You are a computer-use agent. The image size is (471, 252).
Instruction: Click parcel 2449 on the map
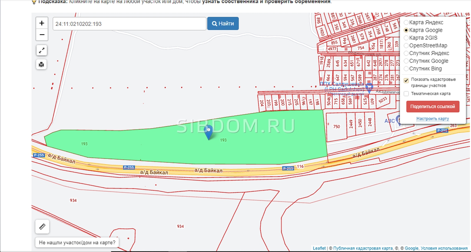pyautogui.click(x=351, y=124)
